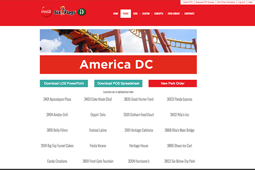Select 3819 Belly Fillers
Screen dimensions: 255x170
pos(57,130)
